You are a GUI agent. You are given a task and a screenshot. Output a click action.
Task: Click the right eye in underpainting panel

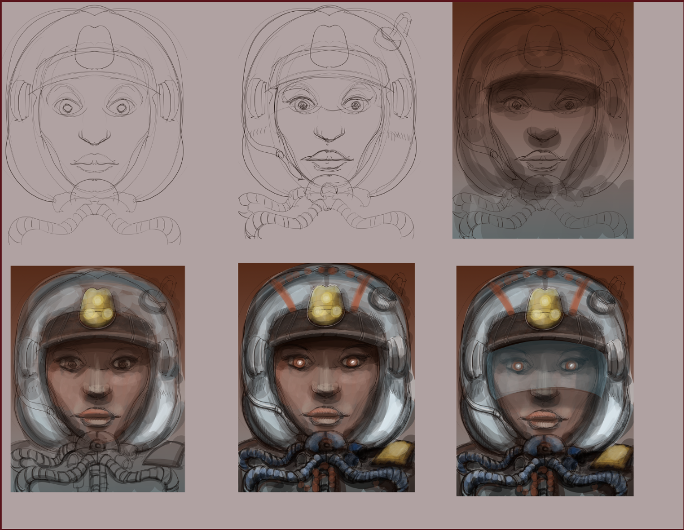click(x=569, y=105)
